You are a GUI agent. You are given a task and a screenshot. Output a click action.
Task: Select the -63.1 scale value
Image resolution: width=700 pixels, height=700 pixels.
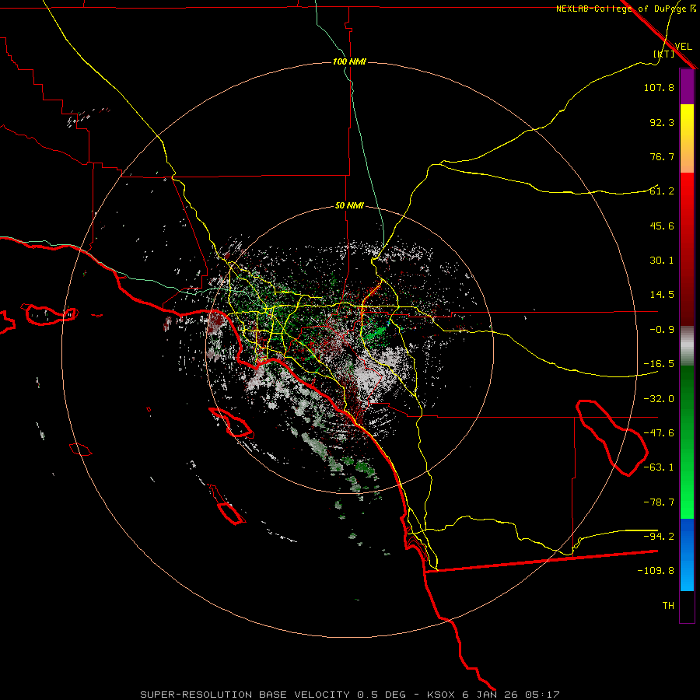[659, 467]
